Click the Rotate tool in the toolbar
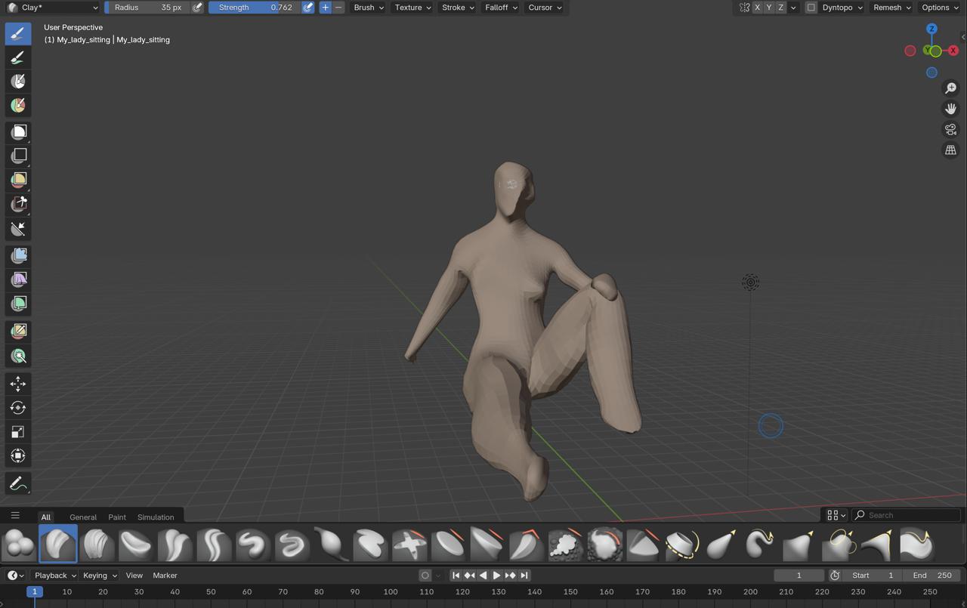The image size is (967, 608). [x=18, y=408]
